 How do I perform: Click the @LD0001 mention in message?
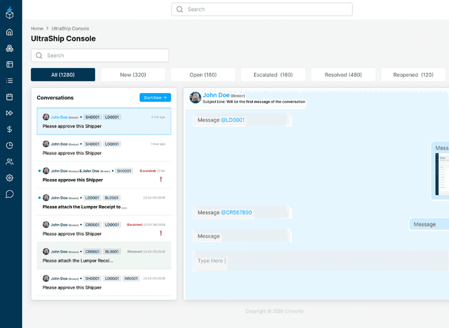(x=233, y=120)
